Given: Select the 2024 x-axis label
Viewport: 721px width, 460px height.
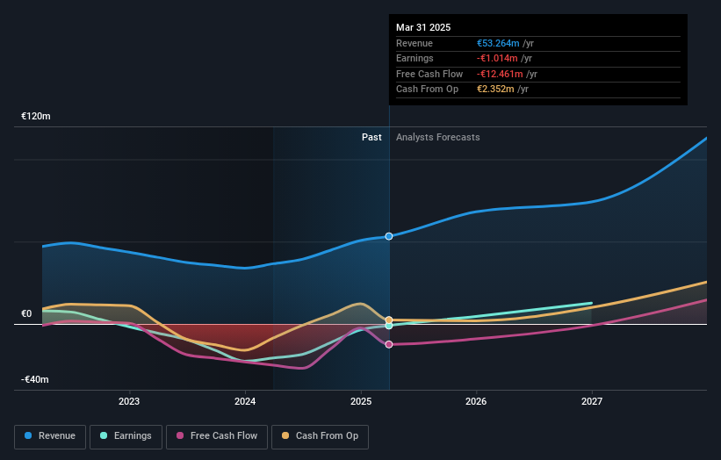Looking at the screenshot, I should coord(245,402).
